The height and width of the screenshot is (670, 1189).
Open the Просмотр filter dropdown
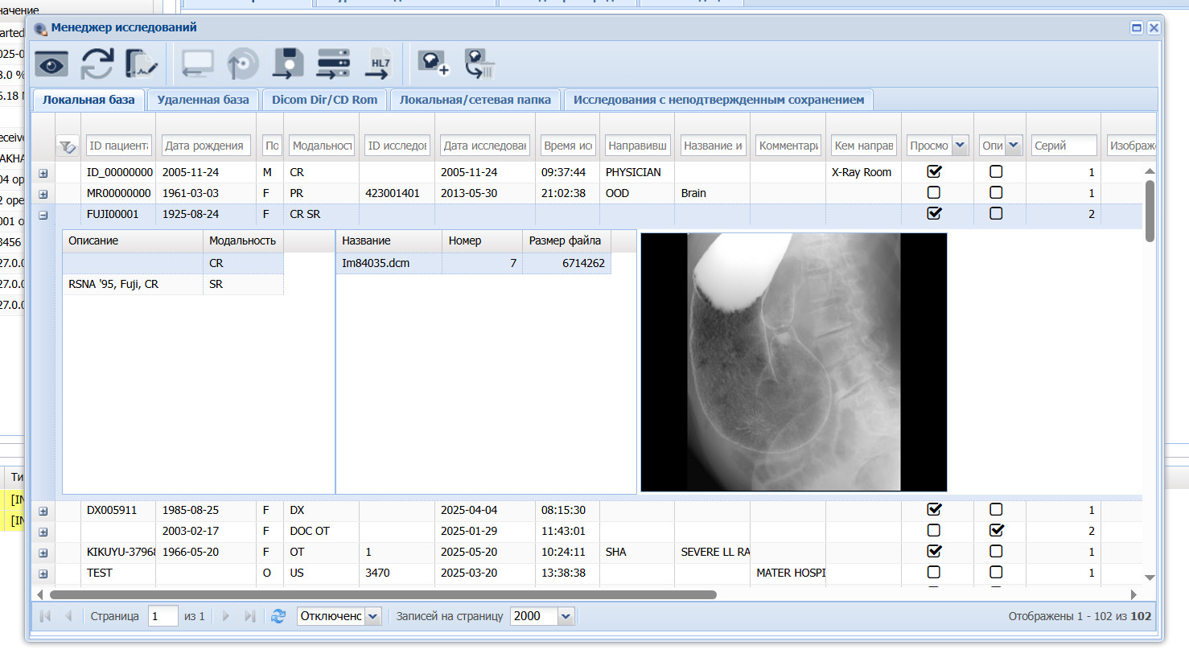tap(960, 146)
